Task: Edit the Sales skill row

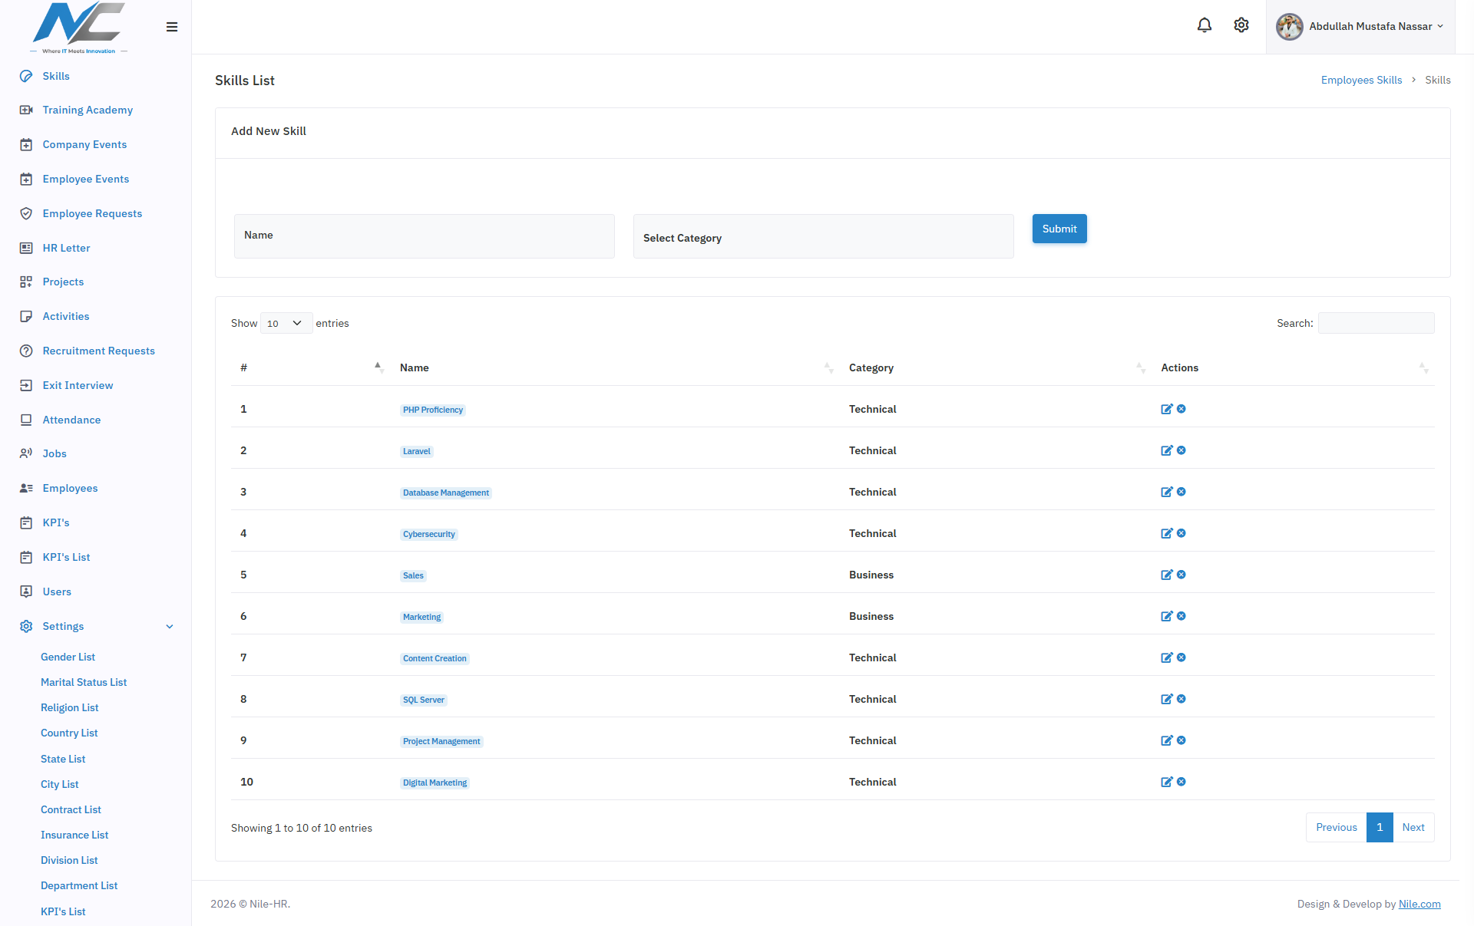Action: tap(1167, 575)
